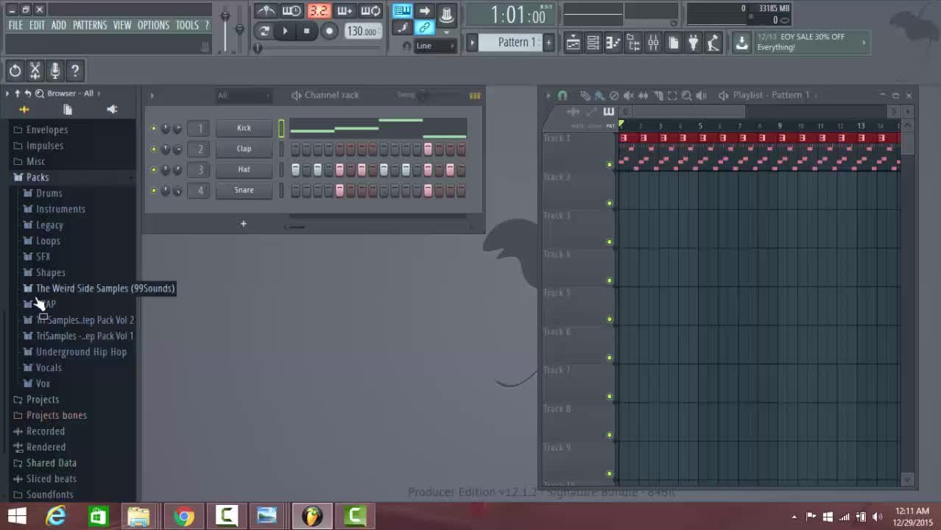This screenshot has width=941, height=530.
Task: Open the PATTERNS menu
Action: (x=90, y=24)
